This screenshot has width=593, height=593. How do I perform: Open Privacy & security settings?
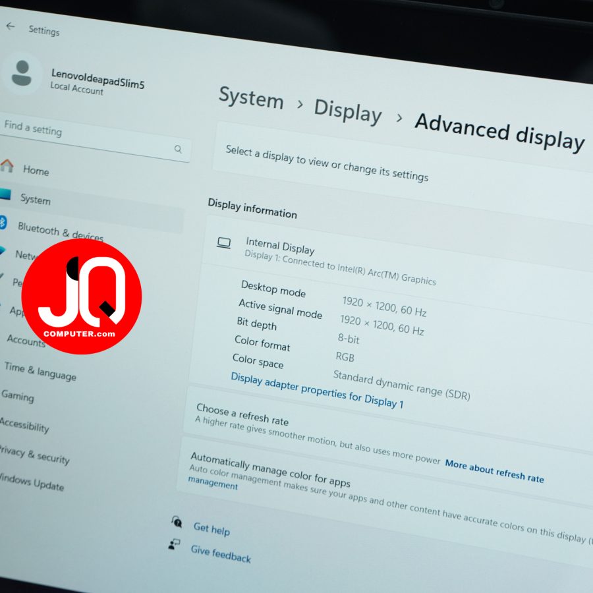(x=34, y=455)
